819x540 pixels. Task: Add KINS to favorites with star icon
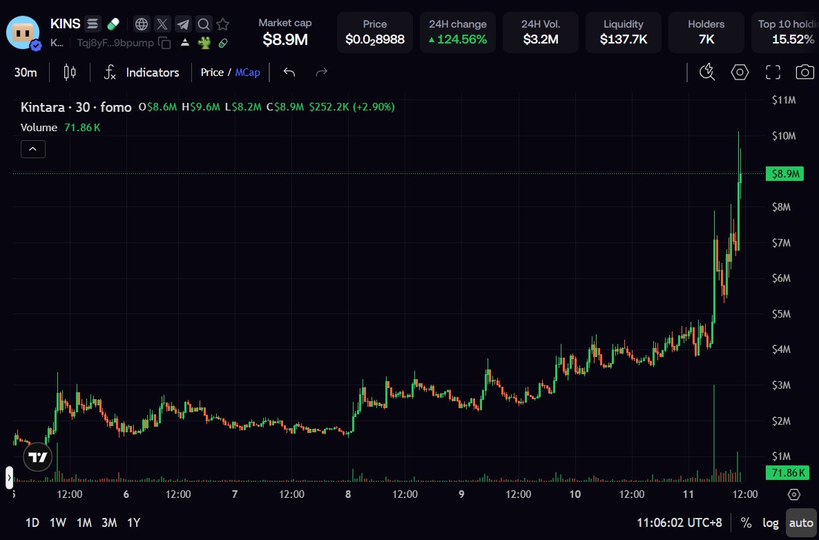tap(223, 24)
